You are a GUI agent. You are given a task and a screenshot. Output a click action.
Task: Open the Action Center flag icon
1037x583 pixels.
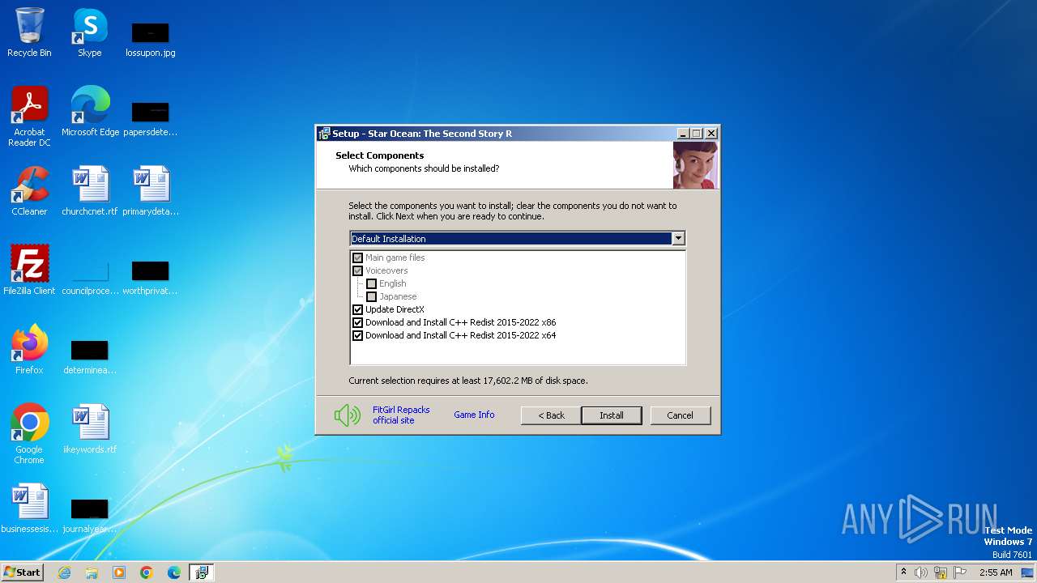(x=960, y=572)
